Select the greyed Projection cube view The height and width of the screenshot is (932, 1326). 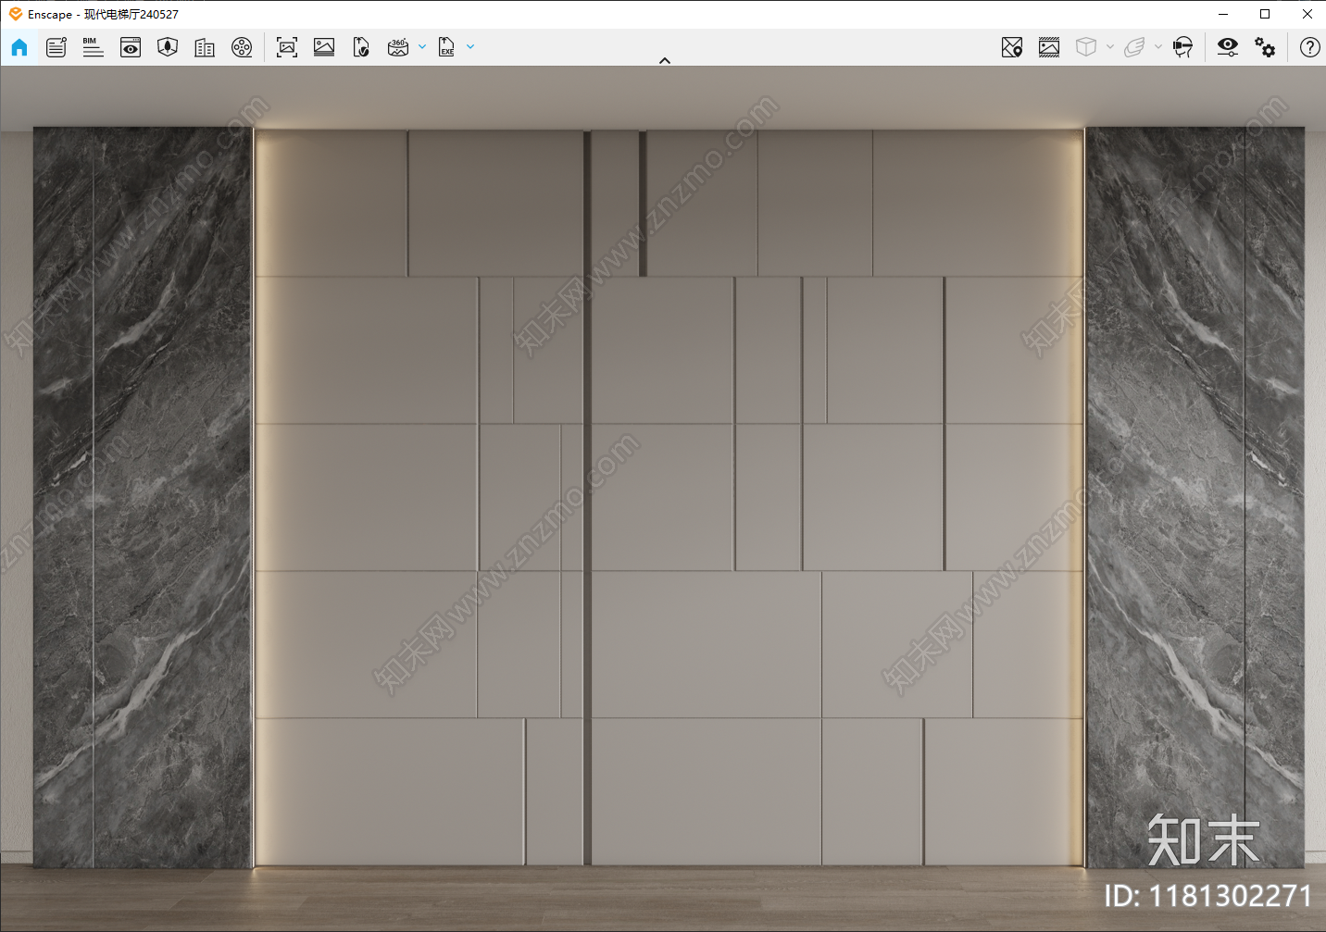coord(1086,47)
